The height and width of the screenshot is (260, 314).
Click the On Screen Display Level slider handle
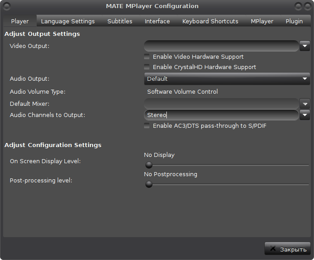click(149, 165)
